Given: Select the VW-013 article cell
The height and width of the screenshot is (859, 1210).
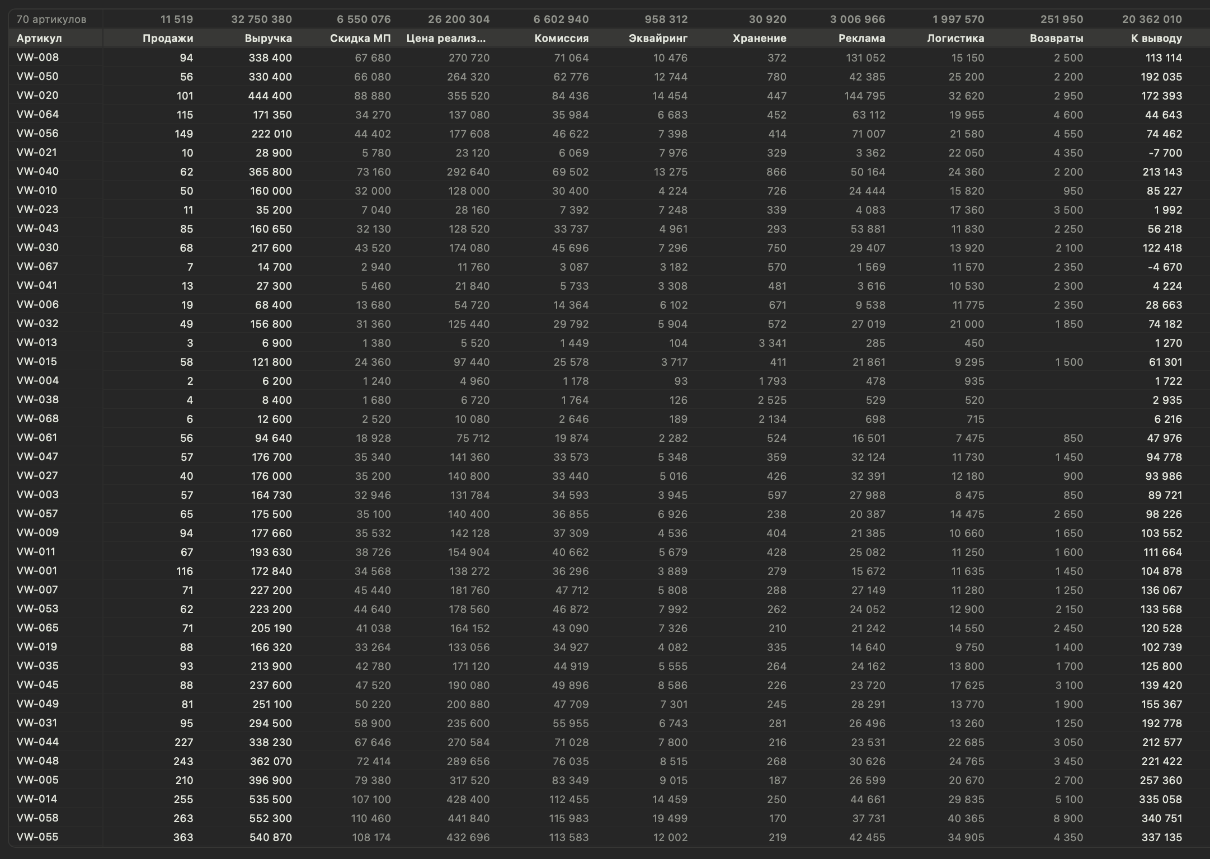Looking at the screenshot, I should click(x=37, y=343).
